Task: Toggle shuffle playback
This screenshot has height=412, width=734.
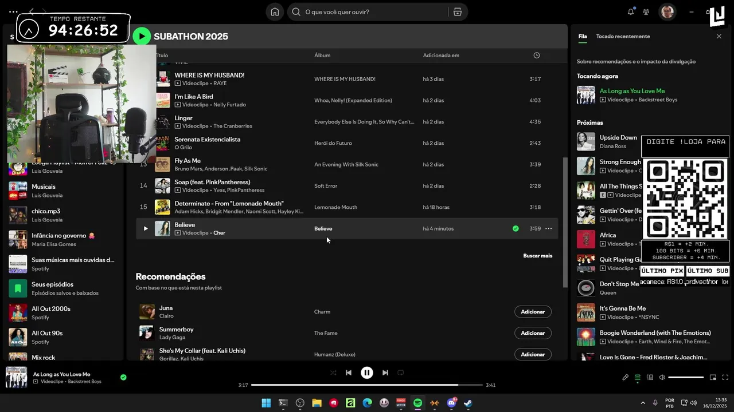Action: 333,373
